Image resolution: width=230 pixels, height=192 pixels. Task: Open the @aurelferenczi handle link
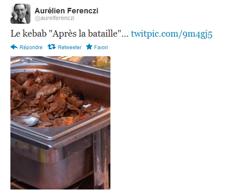click(x=54, y=18)
